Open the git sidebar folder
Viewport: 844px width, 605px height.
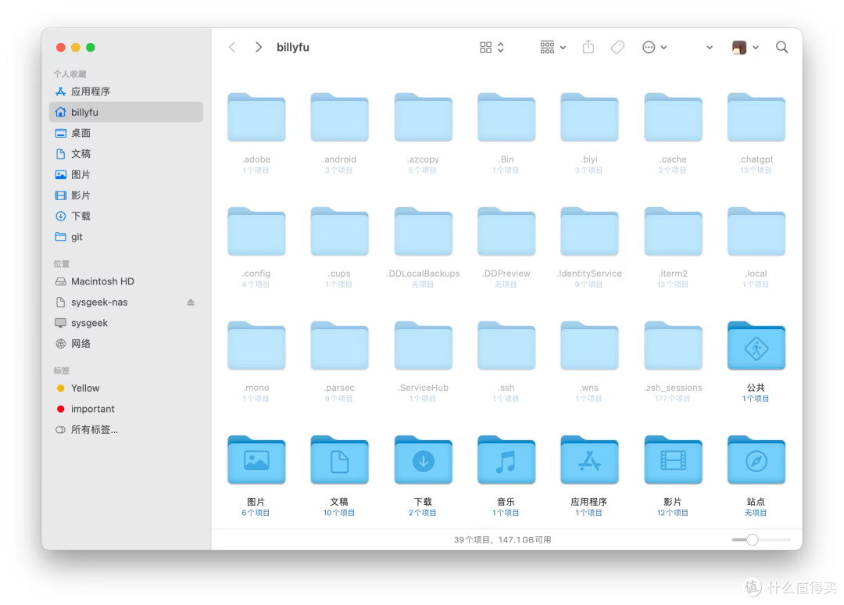126,237
